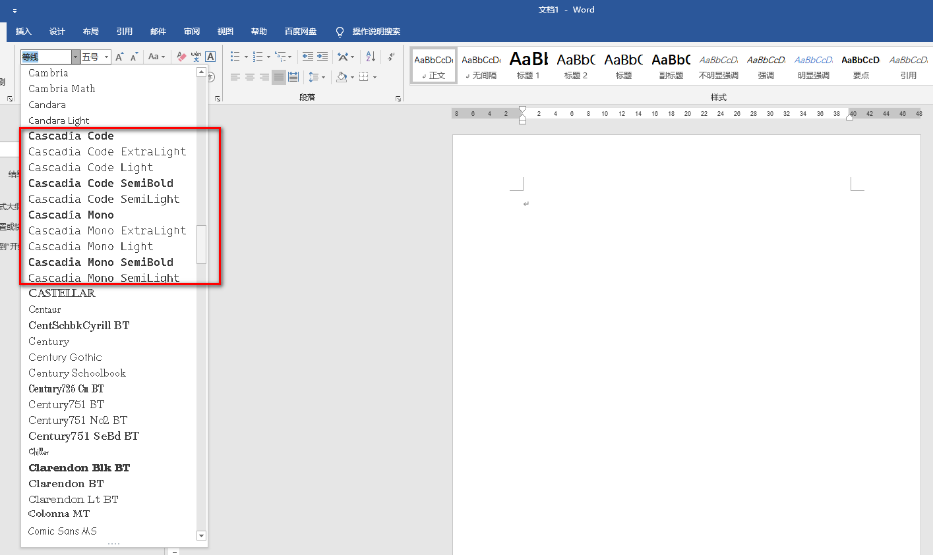Expand borders dropdown arrow

(375, 77)
